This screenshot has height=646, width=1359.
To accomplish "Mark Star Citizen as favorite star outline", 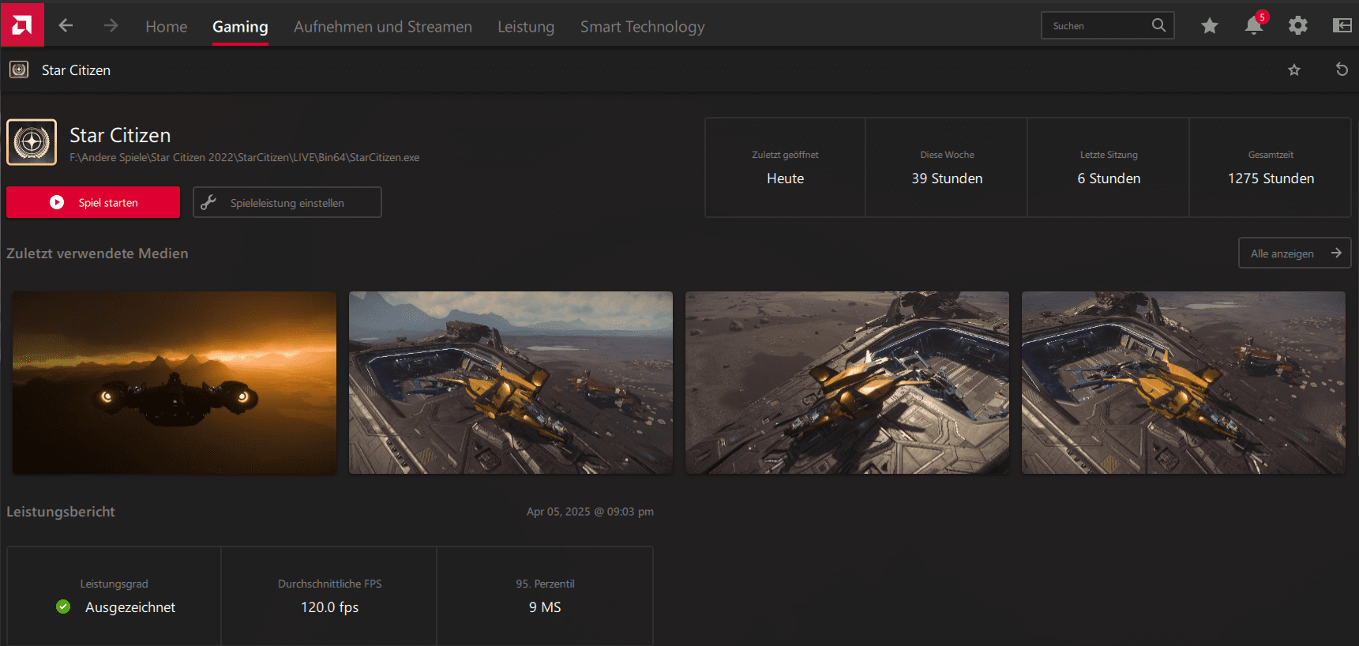I will tap(1294, 70).
